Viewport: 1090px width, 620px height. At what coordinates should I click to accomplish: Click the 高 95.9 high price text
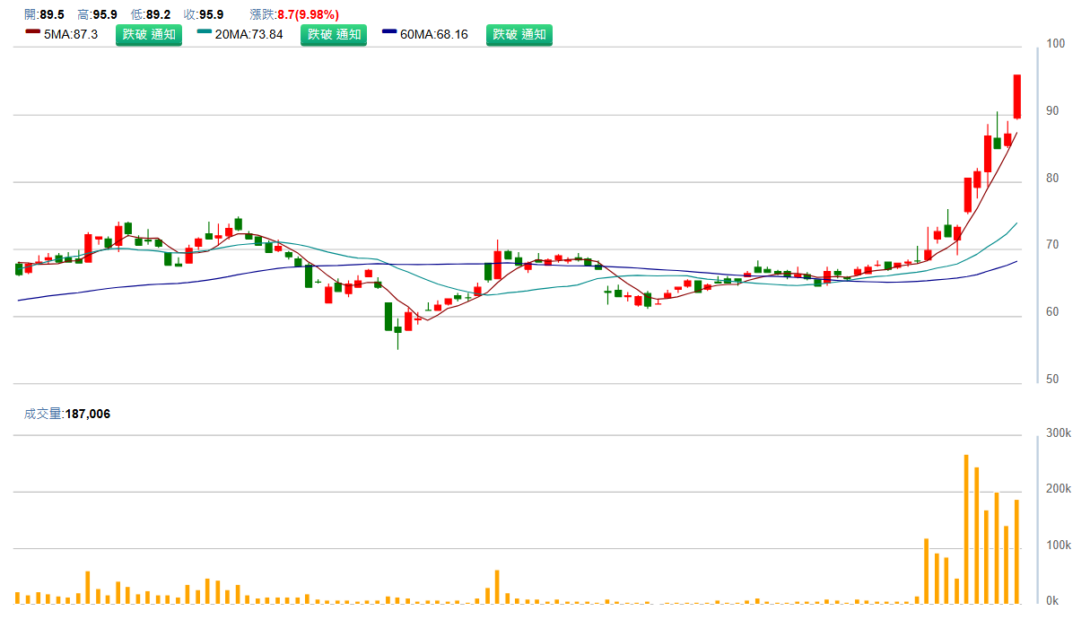(98, 14)
